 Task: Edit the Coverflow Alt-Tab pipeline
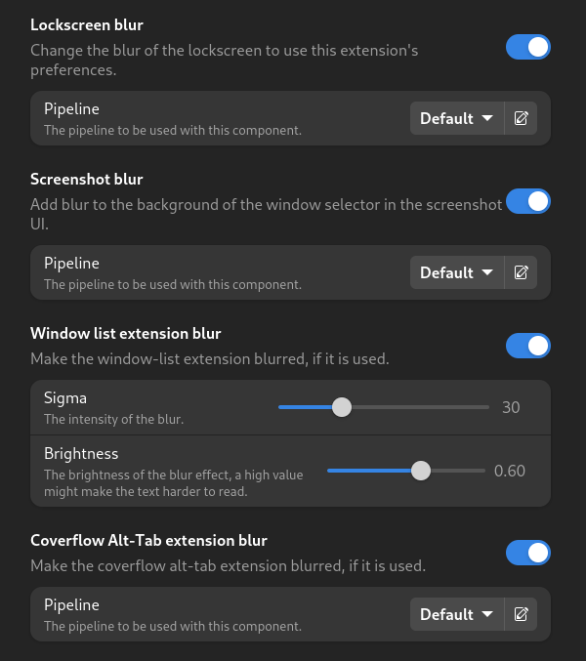pyautogui.click(x=521, y=614)
